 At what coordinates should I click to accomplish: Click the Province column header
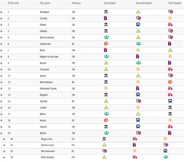(x=76, y=3)
